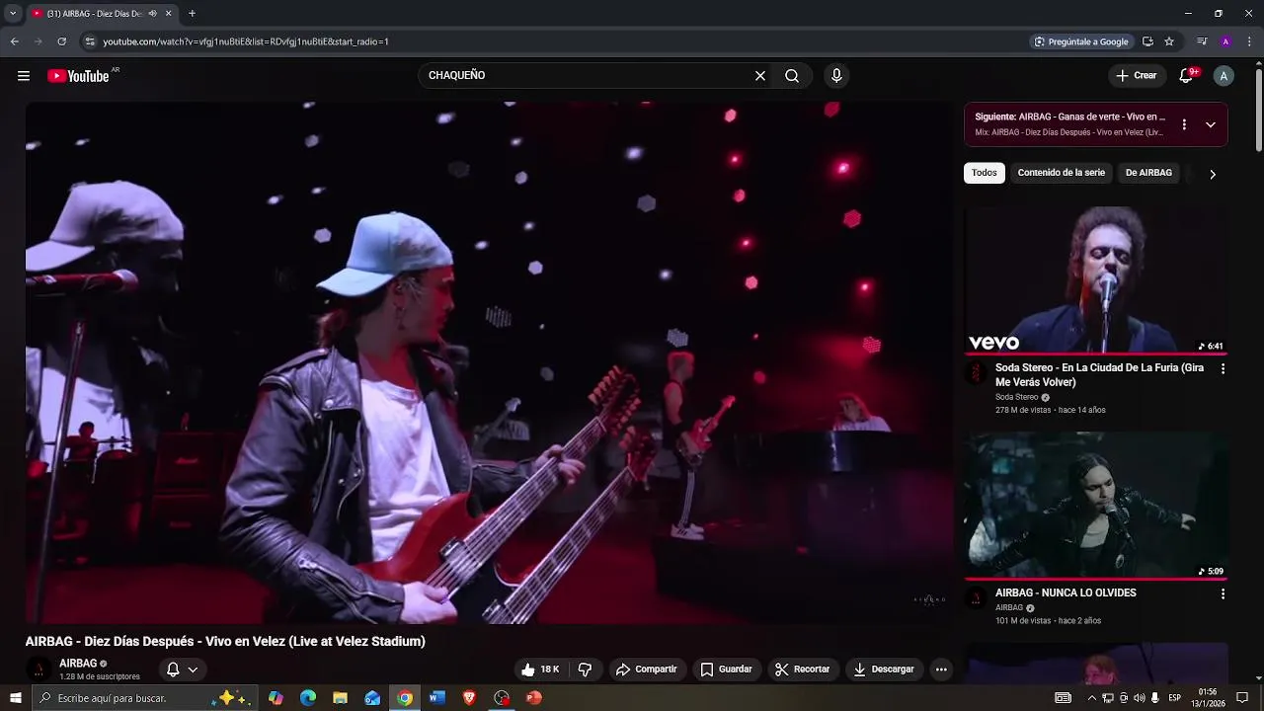
Task: Select the Todos filter chip
Action: click(x=985, y=173)
